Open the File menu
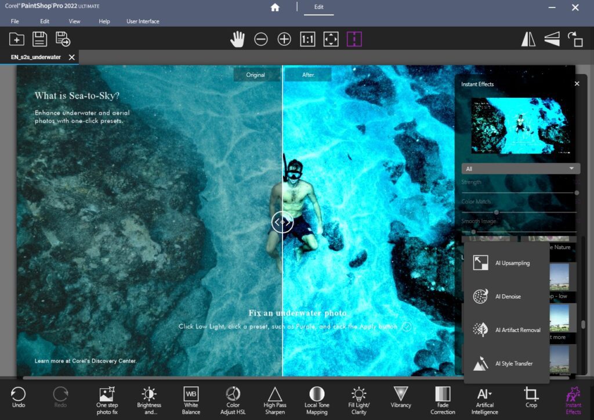The height and width of the screenshot is (420, 594). coord(15,21)
